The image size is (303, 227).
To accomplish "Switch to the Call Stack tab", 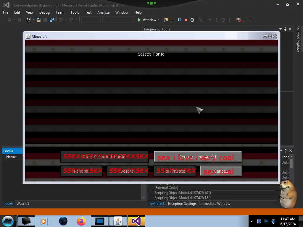I will point(157,203).
